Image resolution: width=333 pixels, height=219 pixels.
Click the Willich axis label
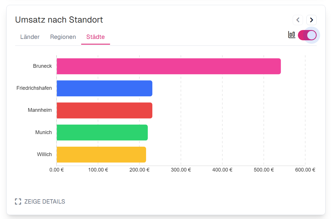[45, 154]
